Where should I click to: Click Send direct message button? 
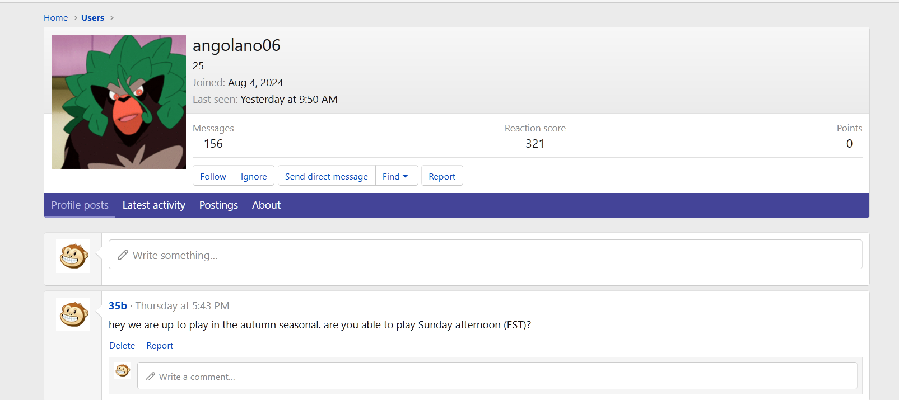click(326, 176)
